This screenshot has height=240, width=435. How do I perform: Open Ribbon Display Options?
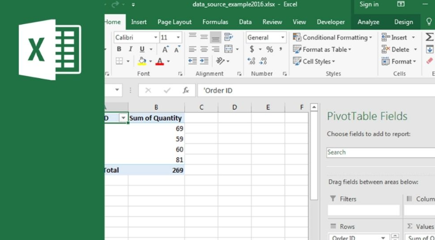click(401, 4)
